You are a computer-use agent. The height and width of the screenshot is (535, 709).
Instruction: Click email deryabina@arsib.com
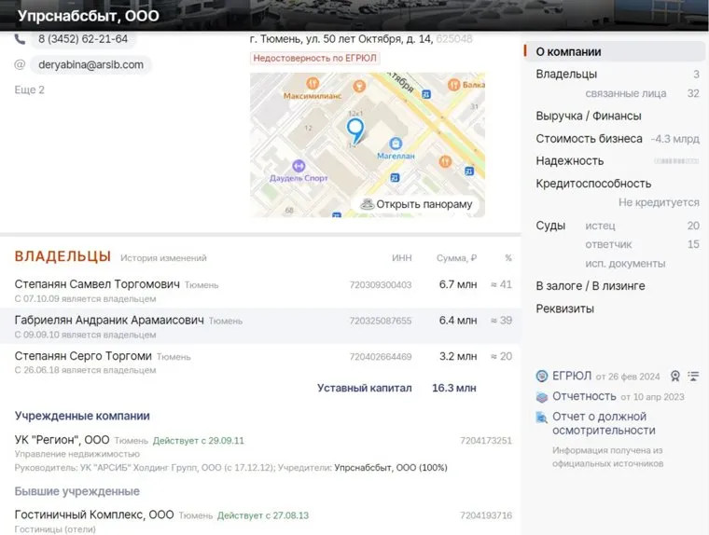(x=90, y=64)
